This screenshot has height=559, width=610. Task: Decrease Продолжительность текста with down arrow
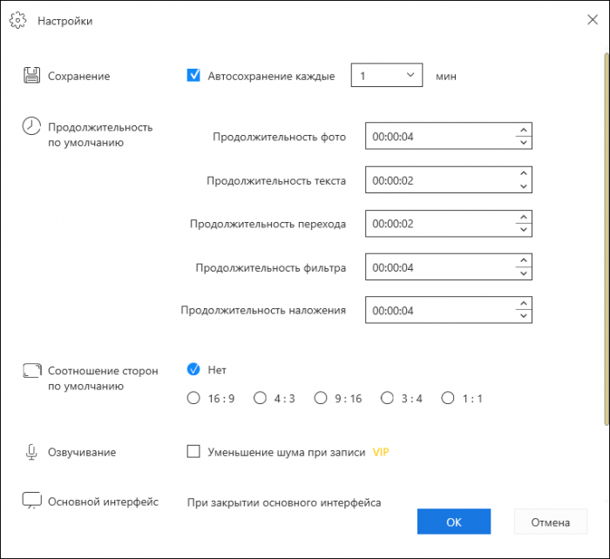click(x=523, y=186)
